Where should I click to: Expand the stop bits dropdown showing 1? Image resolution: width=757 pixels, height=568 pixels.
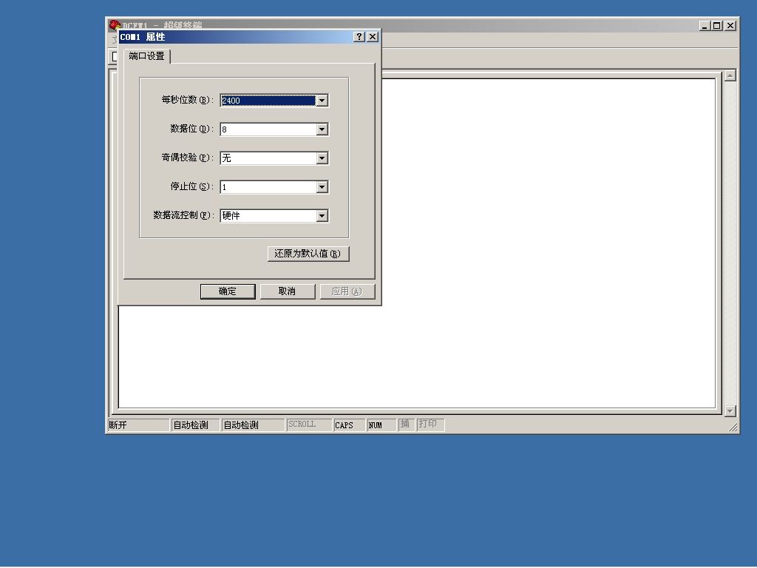(x=322, y=187)
